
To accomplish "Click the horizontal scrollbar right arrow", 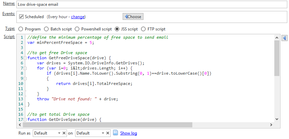I will 271,125.
